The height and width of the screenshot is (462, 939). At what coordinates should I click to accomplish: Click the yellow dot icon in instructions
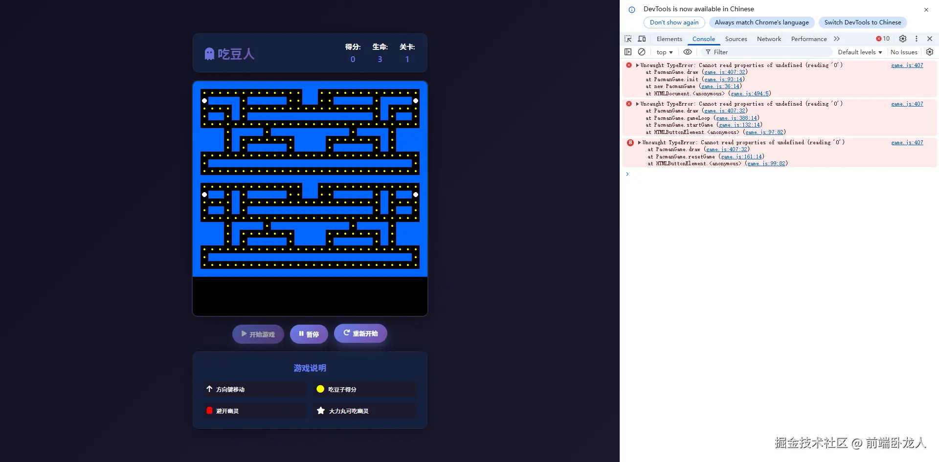[320, 389]
